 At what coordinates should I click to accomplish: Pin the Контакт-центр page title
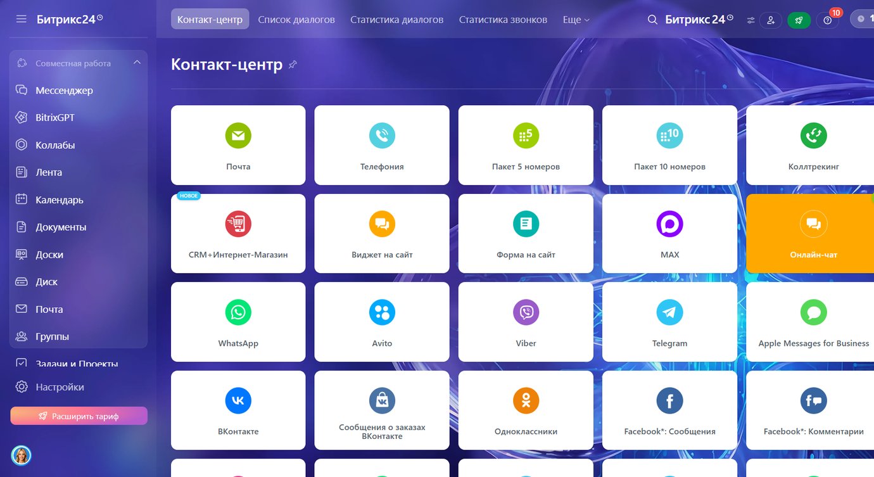click(293, 65)
